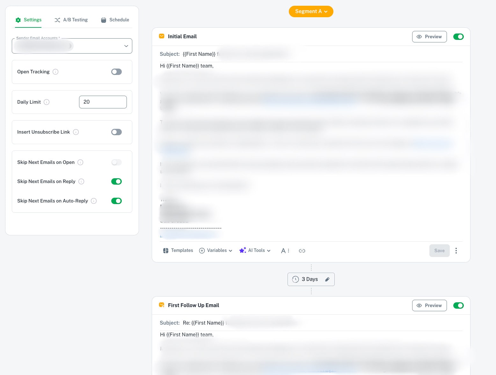Preview the Initial Email
Screen dimensions: 496x375
429,36
